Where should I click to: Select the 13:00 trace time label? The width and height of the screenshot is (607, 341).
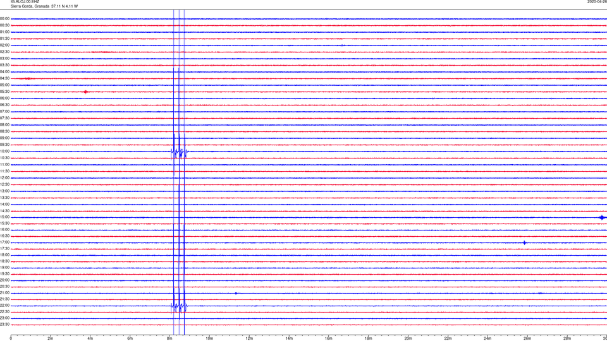[x=4, y=191]
